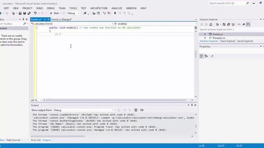The width and height of the screenshot is (264, 148).
Task: Toggle Show All Files in Solution Explorer
Action: point(233,25)
